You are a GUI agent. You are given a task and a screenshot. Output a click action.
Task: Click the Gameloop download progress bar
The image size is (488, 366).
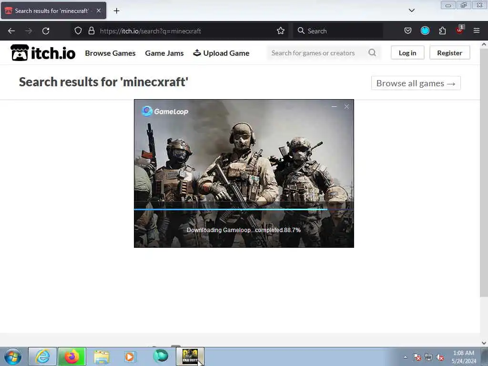pos(244,210)
